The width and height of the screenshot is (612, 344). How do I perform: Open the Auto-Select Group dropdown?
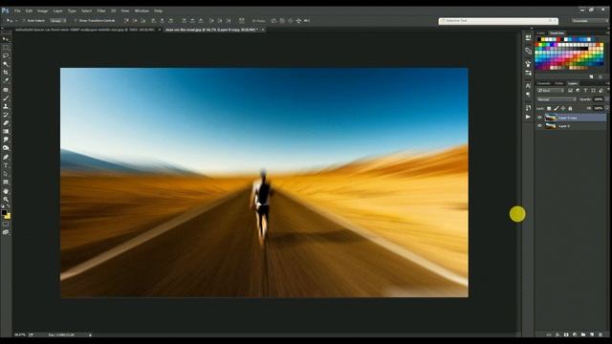58,21
